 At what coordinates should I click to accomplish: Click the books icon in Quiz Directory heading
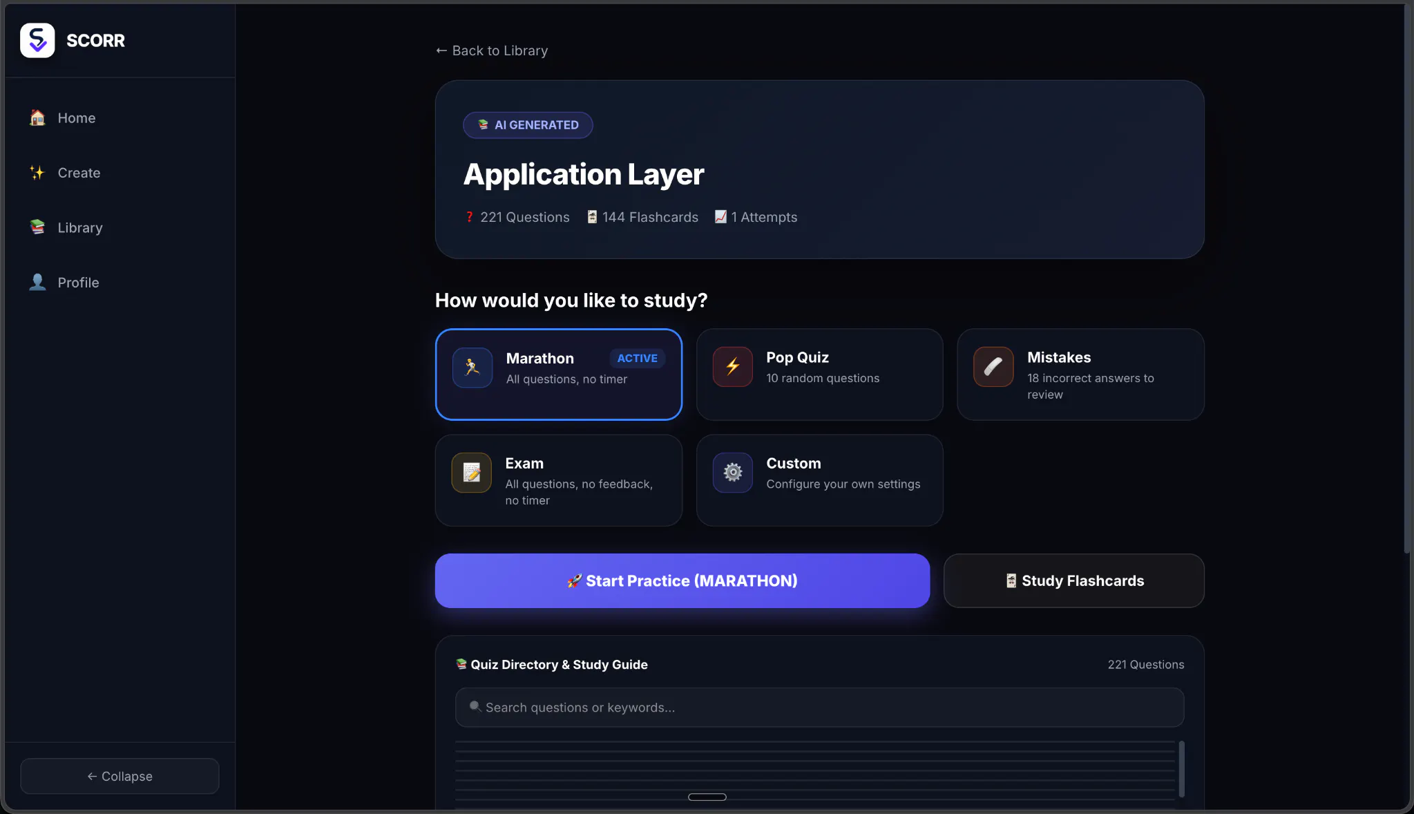pos(461,664)
